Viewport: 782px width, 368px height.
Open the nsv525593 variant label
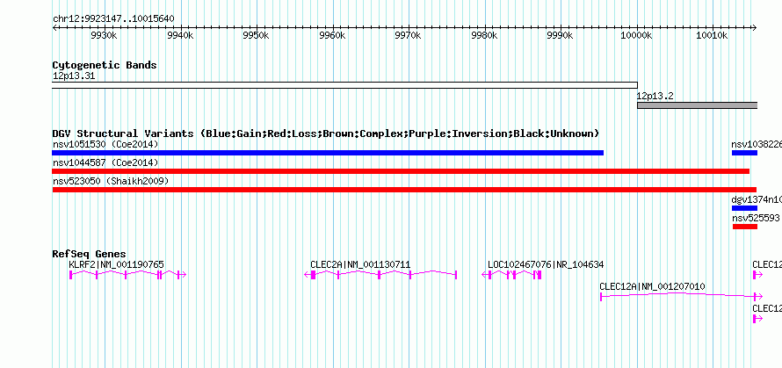click(x=756, y=218)
